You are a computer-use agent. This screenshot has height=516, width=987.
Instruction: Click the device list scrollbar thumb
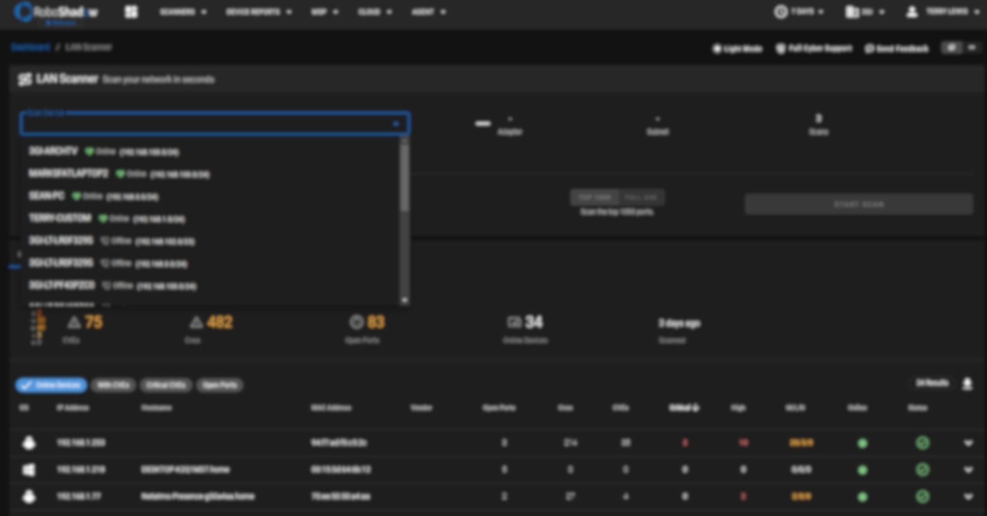point(404,178)
